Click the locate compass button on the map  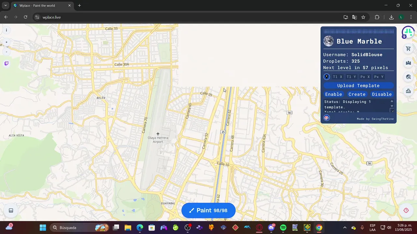click(x=406, y=210)
